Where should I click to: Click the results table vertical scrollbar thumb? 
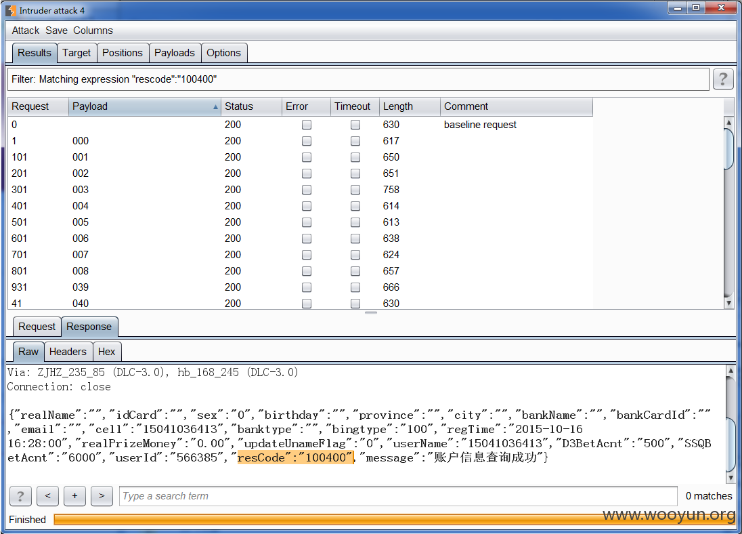(x=728, y=148)
